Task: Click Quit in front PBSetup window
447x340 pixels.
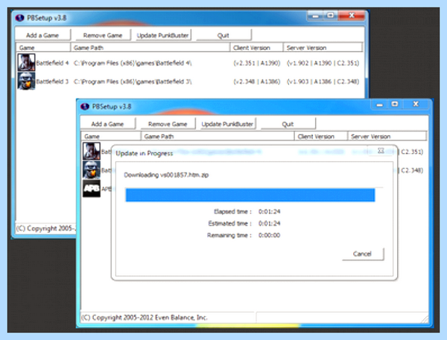Action: (288, 124)
